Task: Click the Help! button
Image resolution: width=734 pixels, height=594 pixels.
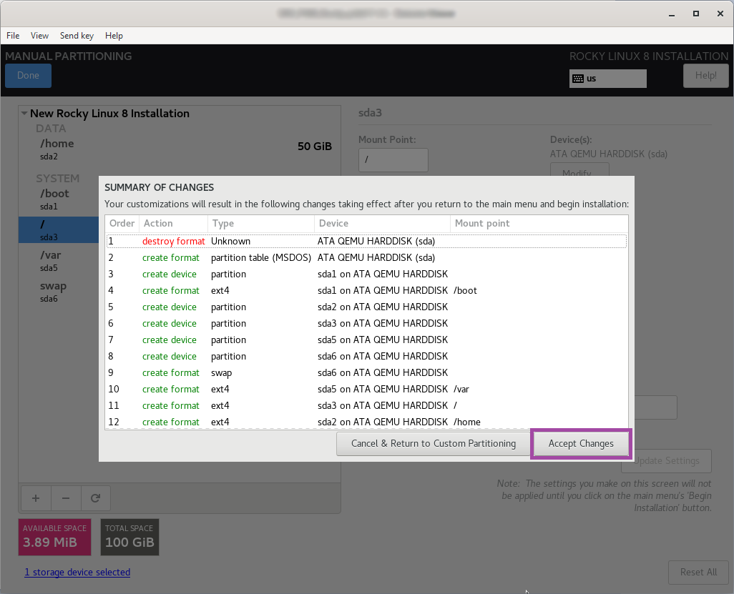Action: 706,75
